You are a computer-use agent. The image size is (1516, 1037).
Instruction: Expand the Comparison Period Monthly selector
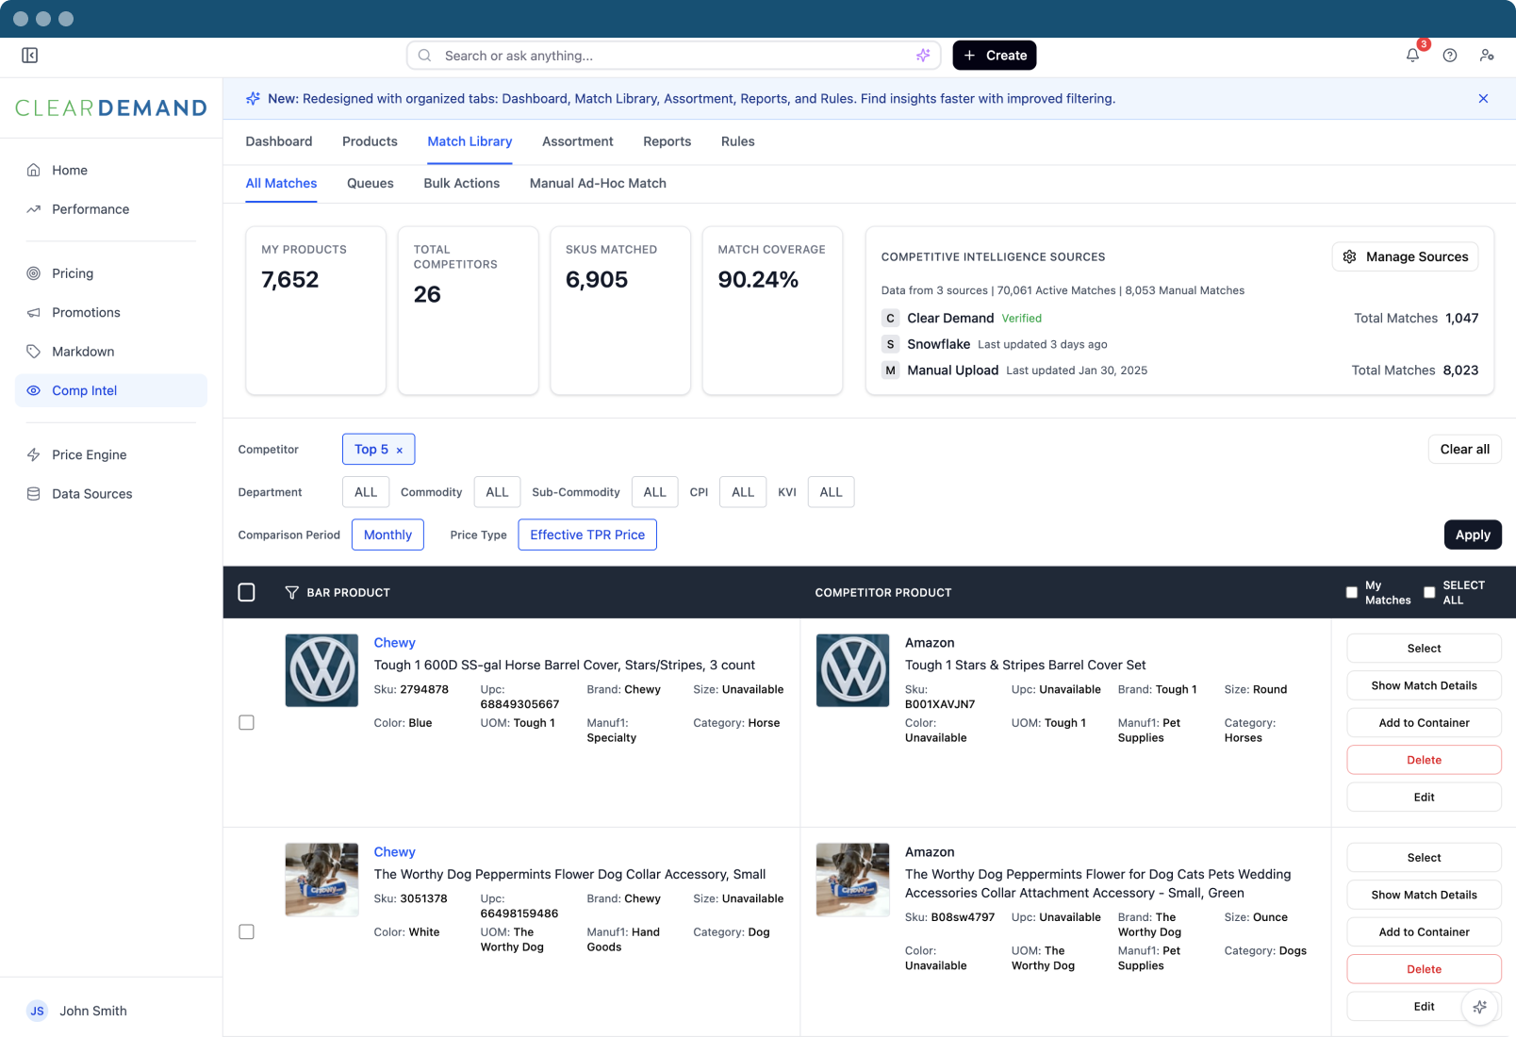387,535
